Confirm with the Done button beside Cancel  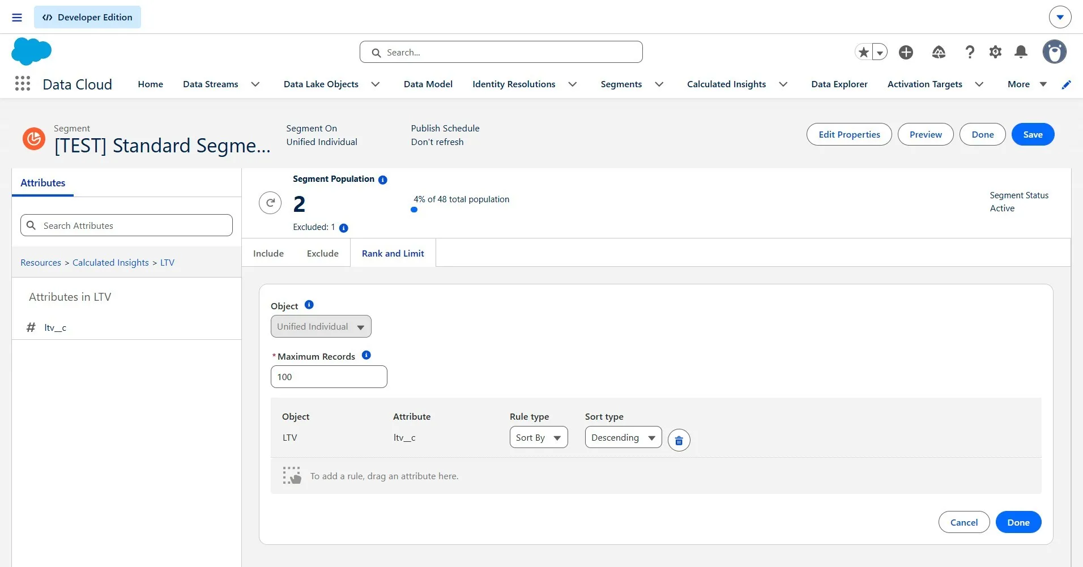(x=1018, y=522)
